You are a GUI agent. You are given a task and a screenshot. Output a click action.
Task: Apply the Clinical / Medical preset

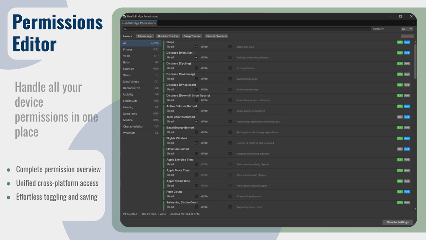(216, 36)
